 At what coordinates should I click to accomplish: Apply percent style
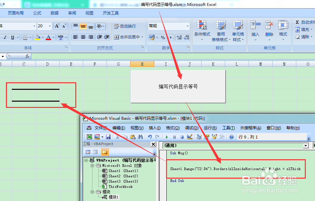[x=163, y=38]
